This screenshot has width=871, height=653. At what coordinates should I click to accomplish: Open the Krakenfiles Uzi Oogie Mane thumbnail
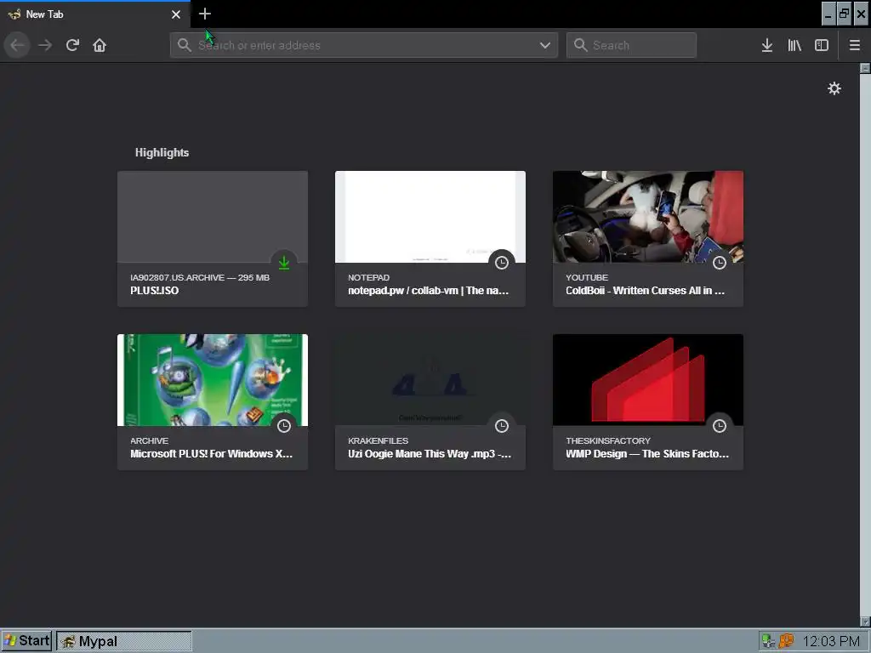click(430, 380)
